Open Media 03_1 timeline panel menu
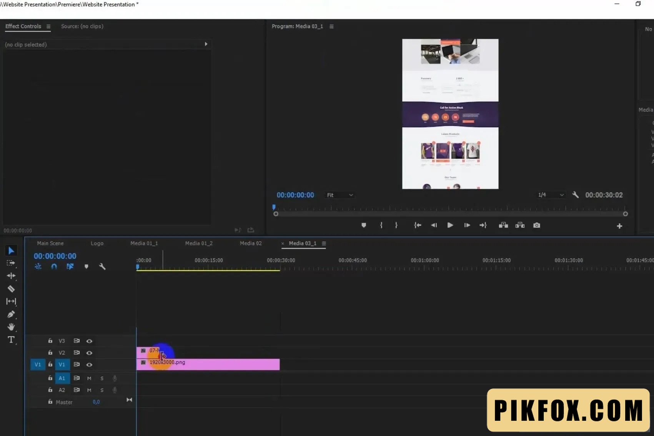The image size is (654, 436). point(324,243)
